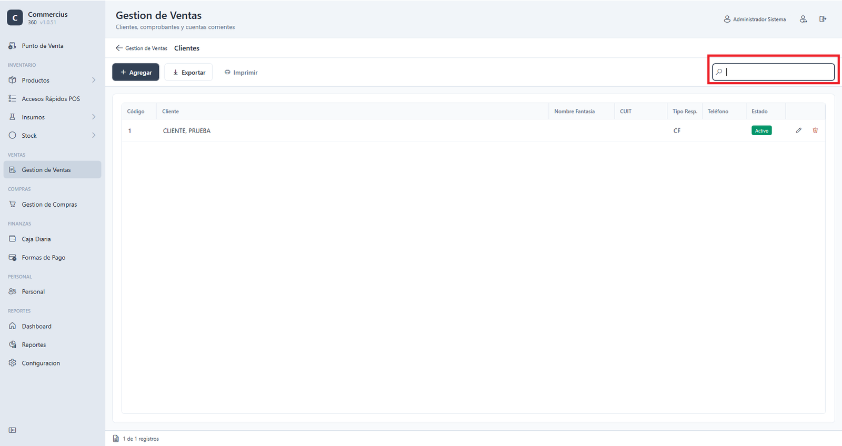Click the logout icon in top right
This screenshot has width=842, height=446.
pos(823,19)
